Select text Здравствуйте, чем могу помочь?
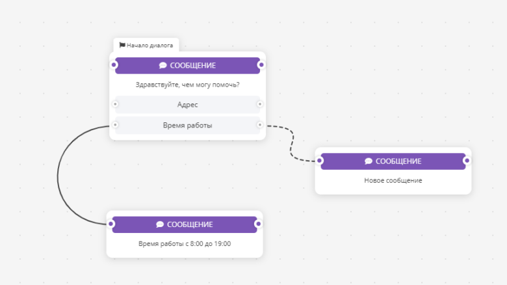 (x=188, y=85)
